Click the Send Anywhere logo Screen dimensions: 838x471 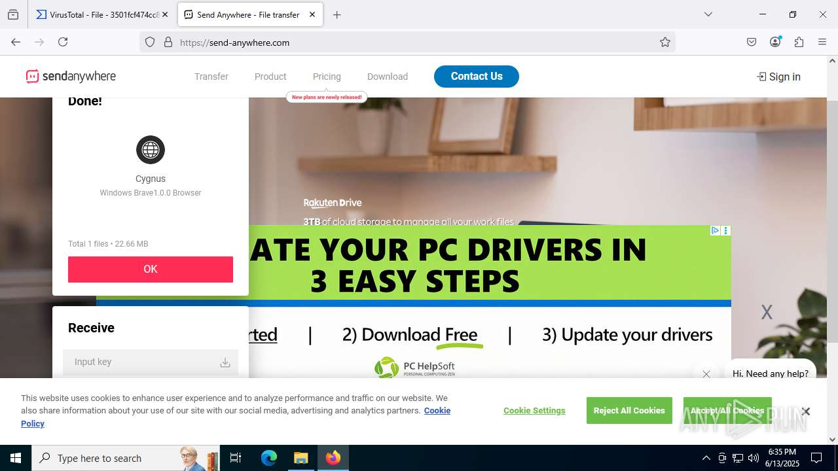(x=71, y=77)
